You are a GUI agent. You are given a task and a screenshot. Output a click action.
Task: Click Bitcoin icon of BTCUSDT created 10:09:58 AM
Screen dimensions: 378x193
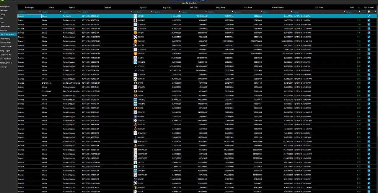(135, 41)
